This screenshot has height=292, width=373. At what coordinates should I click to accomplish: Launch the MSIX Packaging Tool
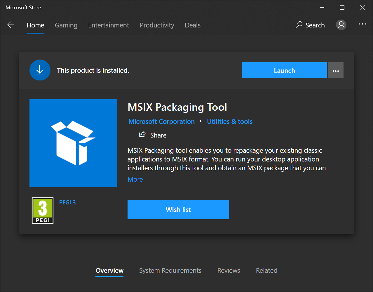[284, 70]
